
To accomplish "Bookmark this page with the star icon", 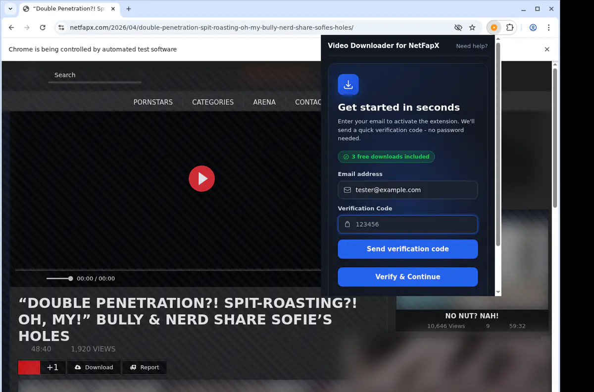I will tap(472, 28).
